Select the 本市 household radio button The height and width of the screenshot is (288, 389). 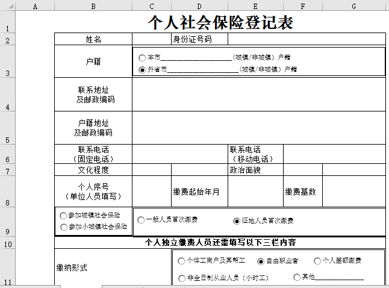142,58
